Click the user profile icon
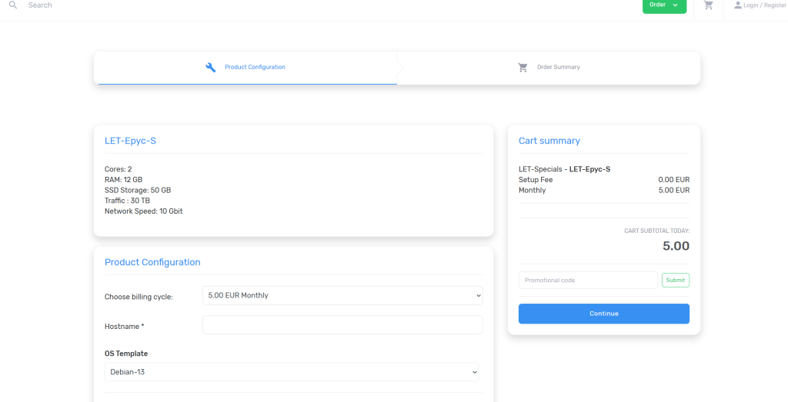The height and width of the screenshot is (402, 788). [x=737, y=5]
